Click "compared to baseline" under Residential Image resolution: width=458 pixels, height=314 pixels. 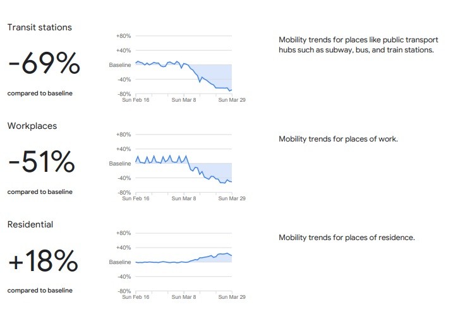tap(40, 291)
